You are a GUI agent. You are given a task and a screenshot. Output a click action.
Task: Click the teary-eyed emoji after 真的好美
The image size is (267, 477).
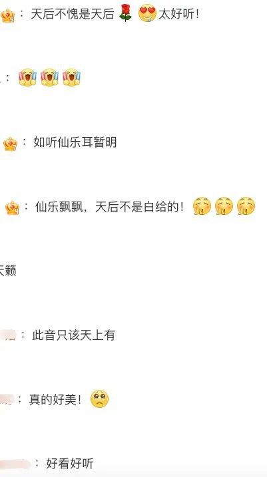100,398
